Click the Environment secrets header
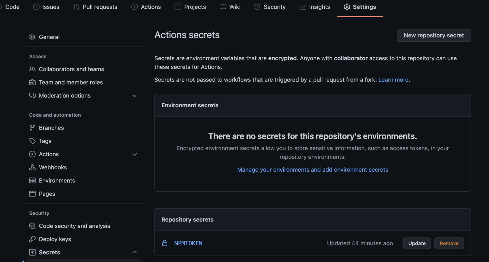Viewport: 489px width, 262px height. [x=190, y=105]
